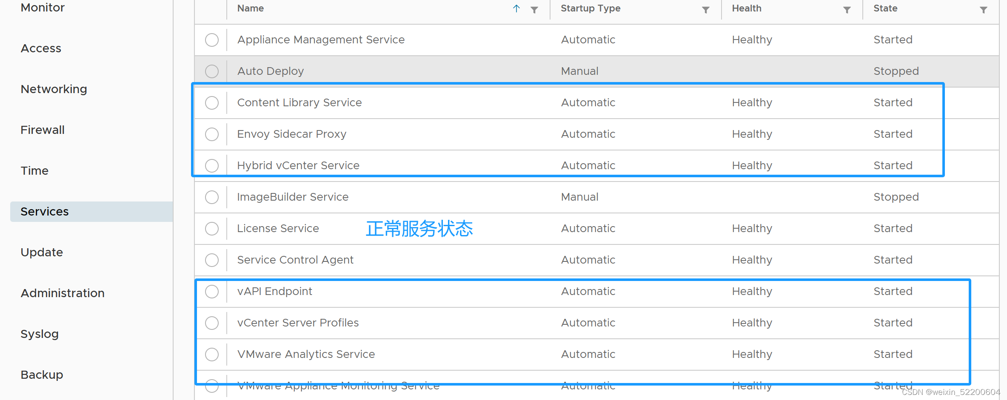Select the vCenter Server Profiles radio button
This screenshot has width=1007, height=400.
[x=212, y=323]
